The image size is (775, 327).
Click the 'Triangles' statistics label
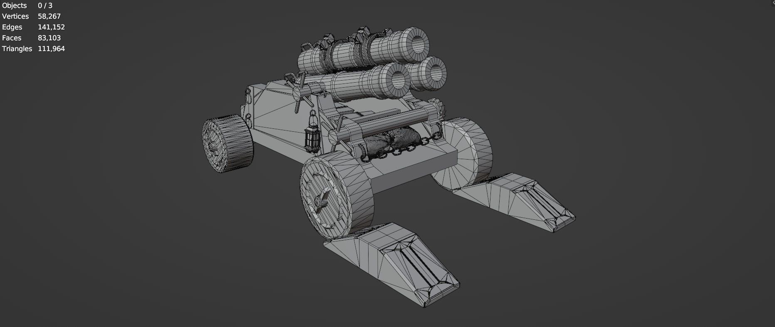point(17,49)
